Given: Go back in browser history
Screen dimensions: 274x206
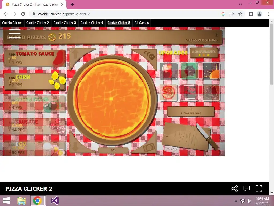Looking at the screenshot, I should point(6,14).
